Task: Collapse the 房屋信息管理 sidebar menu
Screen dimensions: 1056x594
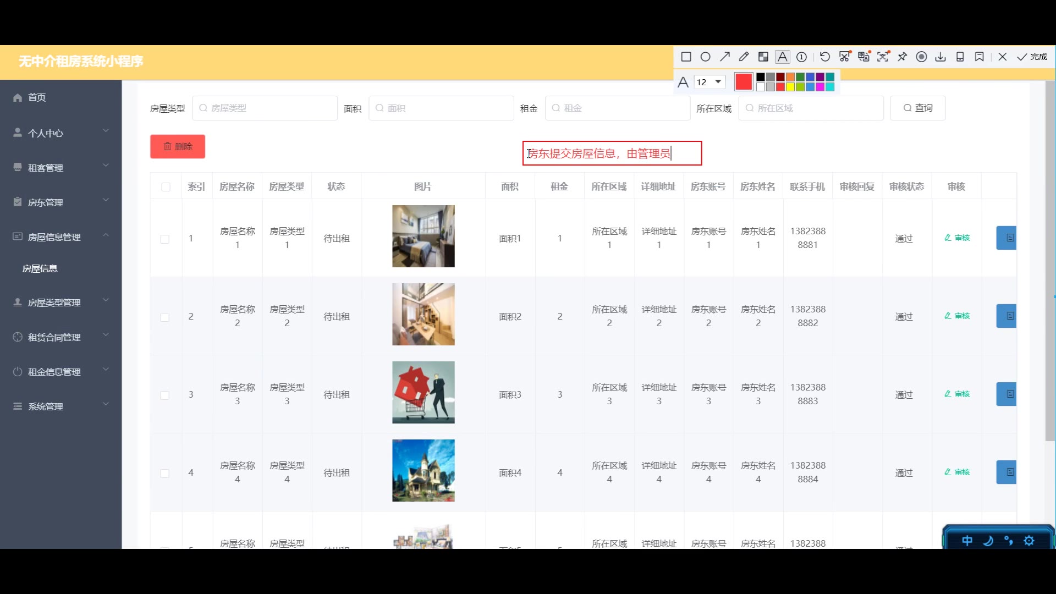Action: (61, 237)
